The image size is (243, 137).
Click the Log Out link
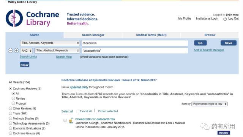click(x=234, y=18)
